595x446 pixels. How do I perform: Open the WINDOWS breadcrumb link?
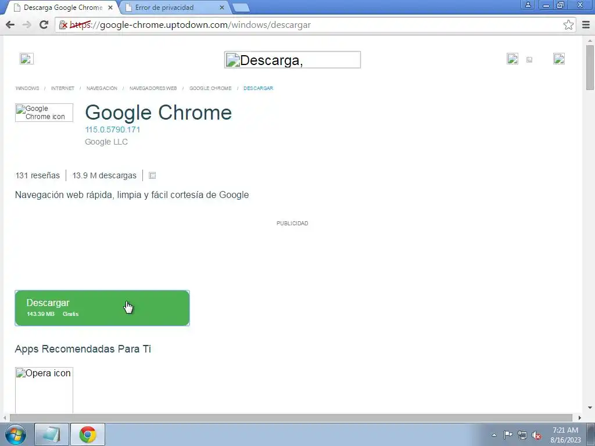pyautogui.click(x=27, y=88)
